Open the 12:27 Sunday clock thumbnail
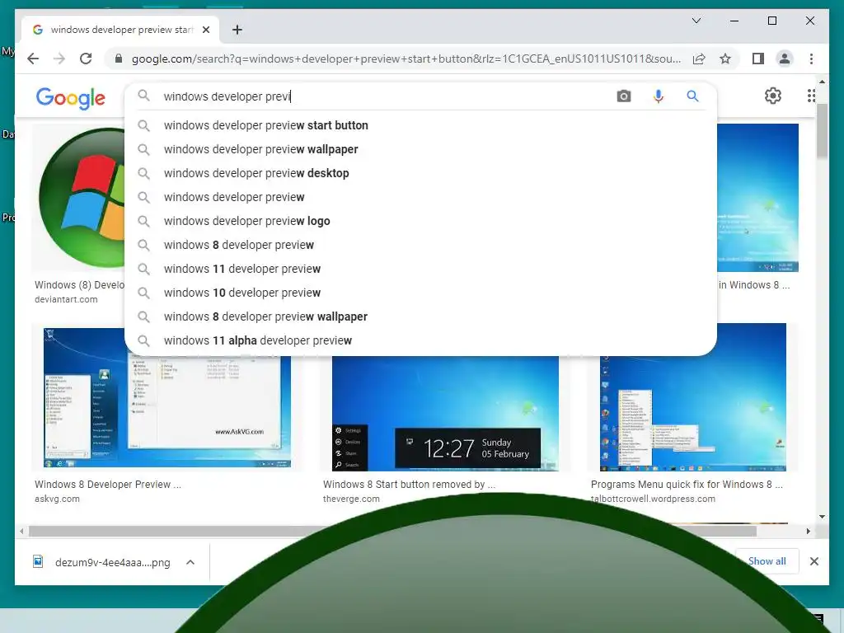This screenshot has height=633, width=844. 445,414
